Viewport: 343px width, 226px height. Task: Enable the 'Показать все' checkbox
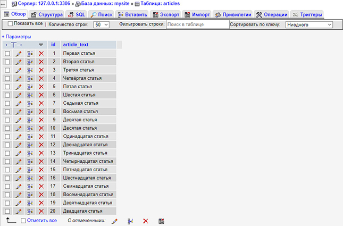tap(10, 24)
